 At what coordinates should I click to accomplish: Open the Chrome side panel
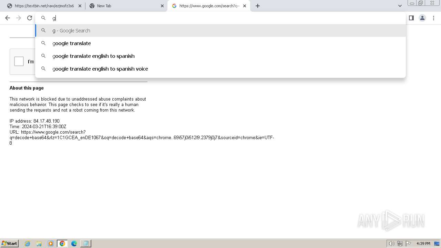click(411, 18)
